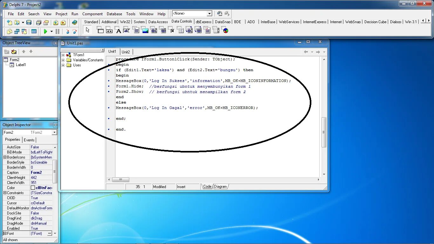Select Label1 in Object TreeView
This screenshot has width=434, height=244.
pos(21,65)
